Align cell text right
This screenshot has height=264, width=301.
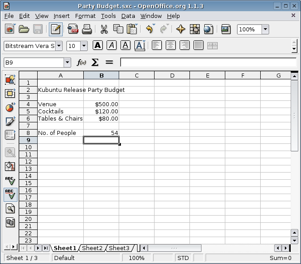(x=185, y=45)
